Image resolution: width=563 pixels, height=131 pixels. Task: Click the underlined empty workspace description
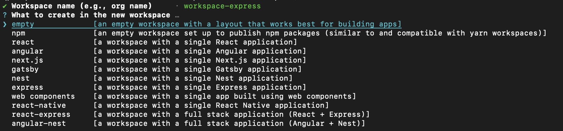point(247,24)
